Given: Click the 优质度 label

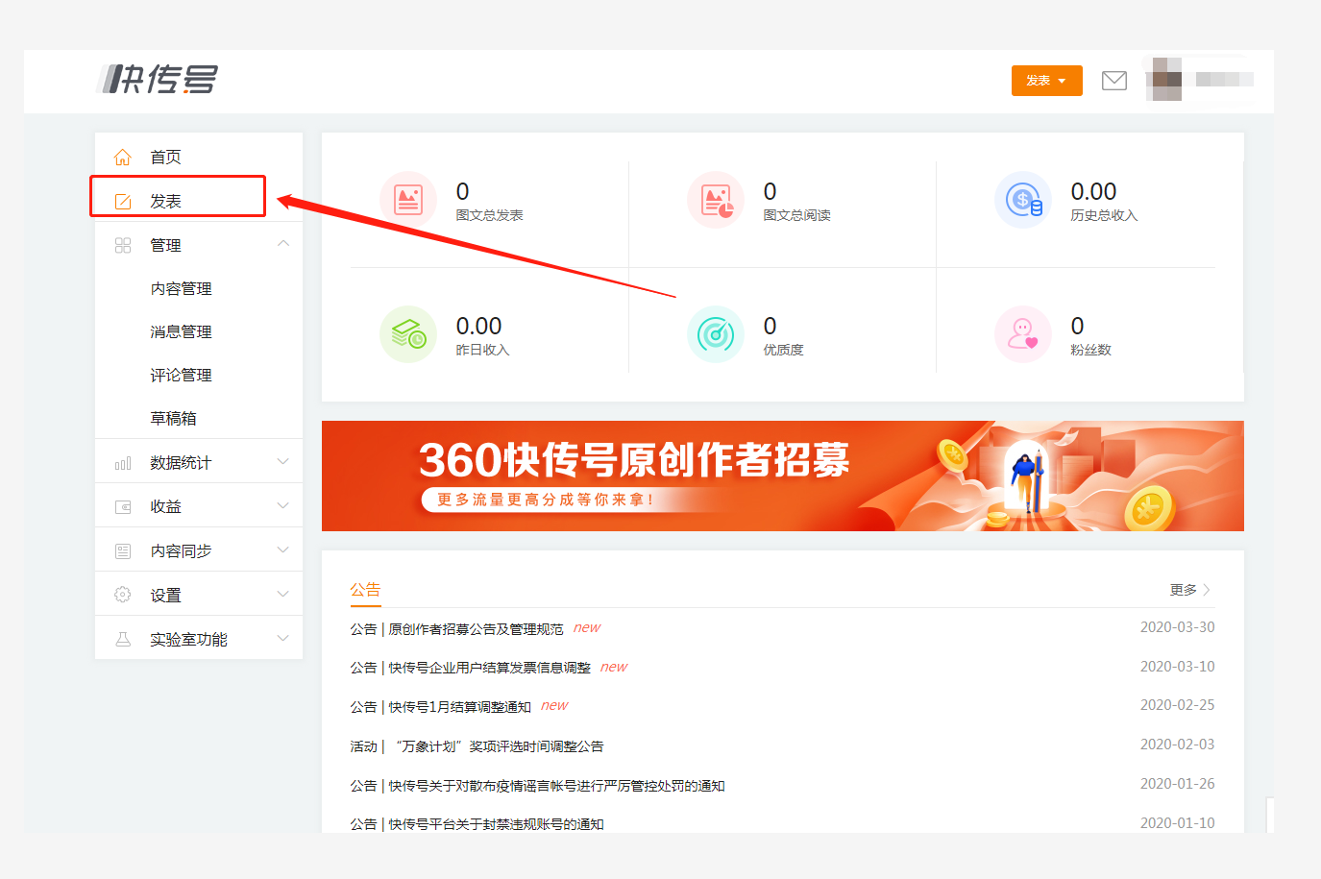Looking at the screenshot, I should coord(784,350).
